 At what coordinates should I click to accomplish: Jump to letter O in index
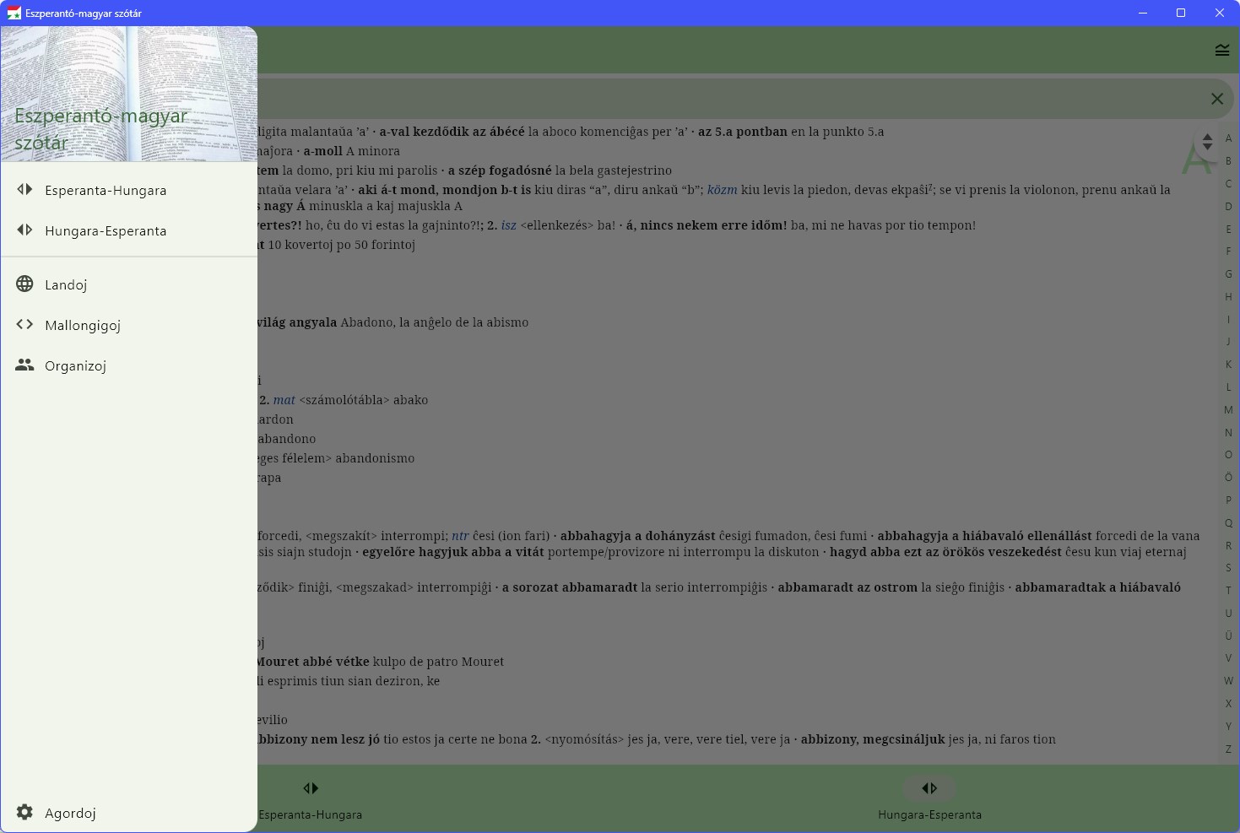(1228, 455)
